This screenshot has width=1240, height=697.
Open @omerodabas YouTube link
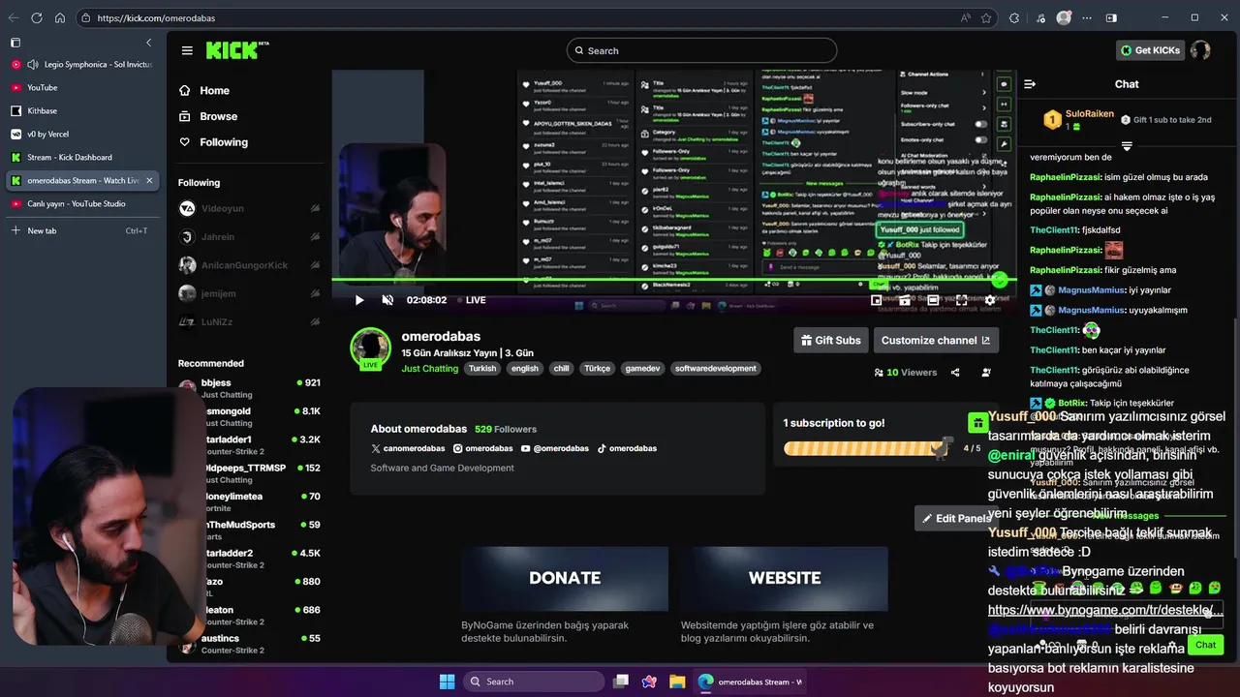(555, 448)
